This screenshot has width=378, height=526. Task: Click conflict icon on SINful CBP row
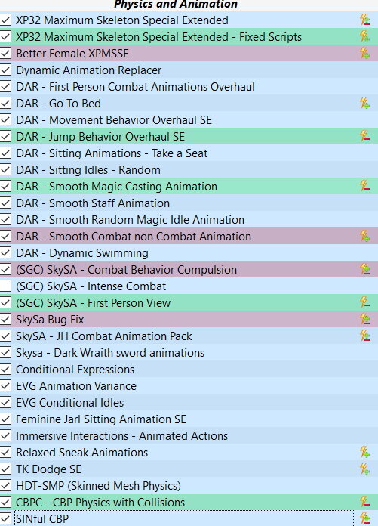[x=365, y=518]
